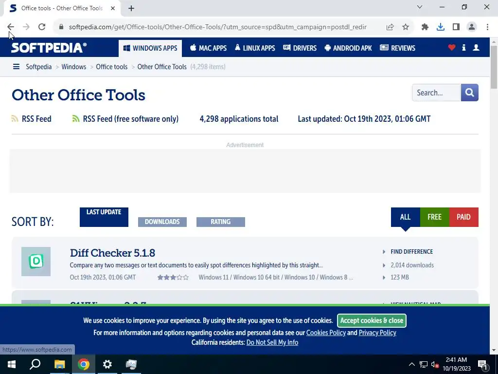Open the Privacy Policy link
This screenshot has width=498, height=374.
(x=377, y=333)
